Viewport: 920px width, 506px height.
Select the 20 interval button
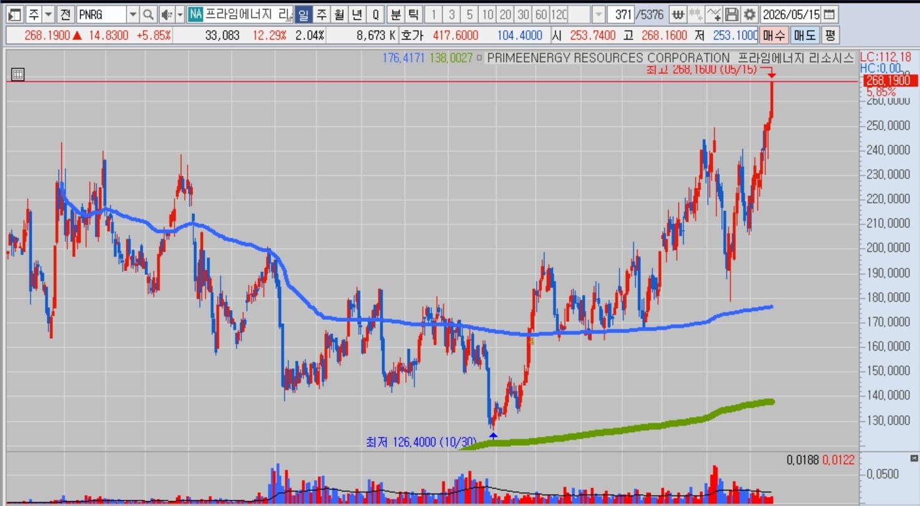point(505,14)
